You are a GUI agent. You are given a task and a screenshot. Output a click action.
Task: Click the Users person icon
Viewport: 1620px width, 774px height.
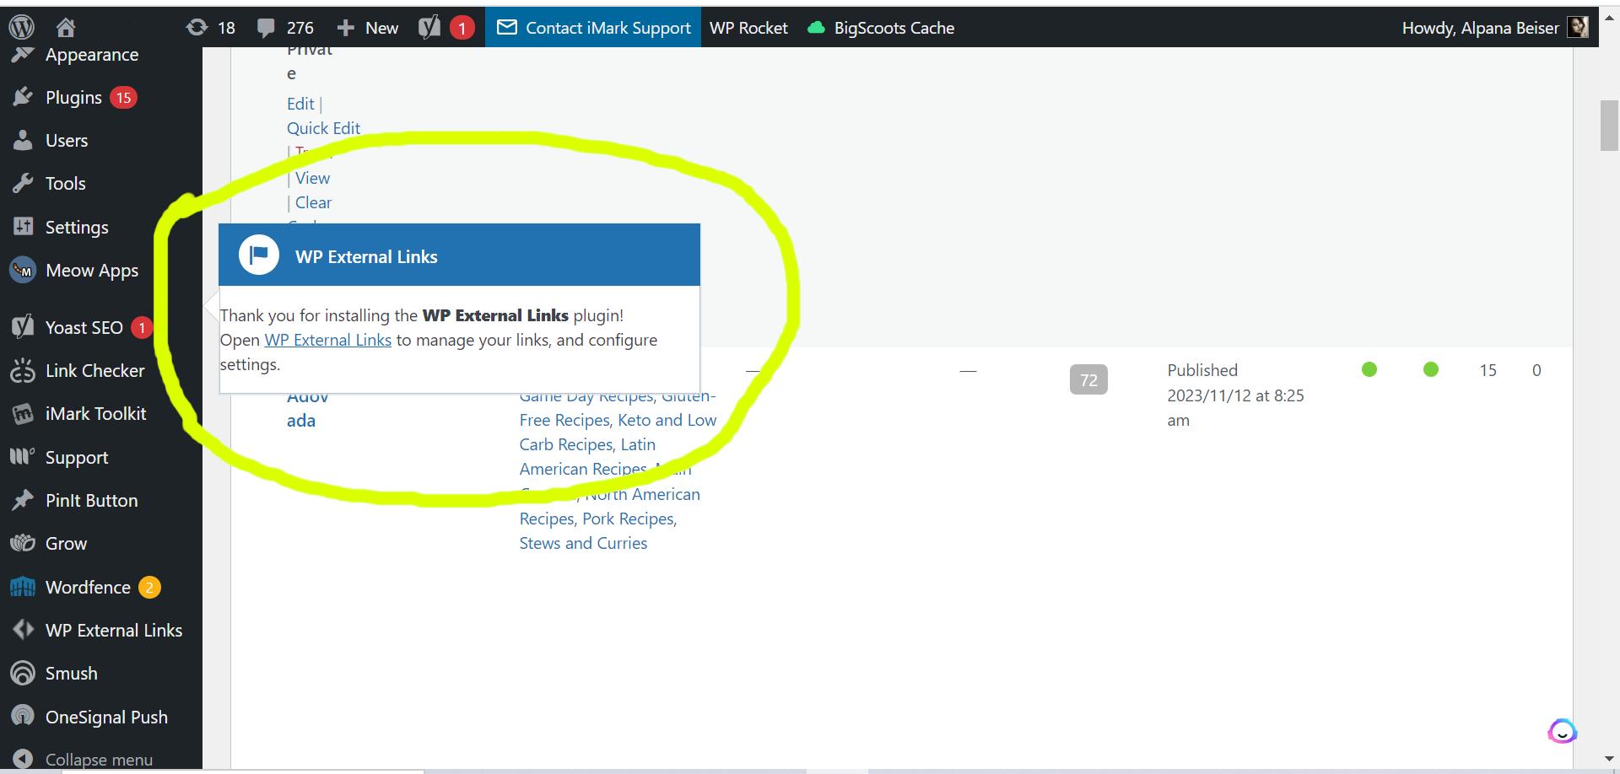23,140
